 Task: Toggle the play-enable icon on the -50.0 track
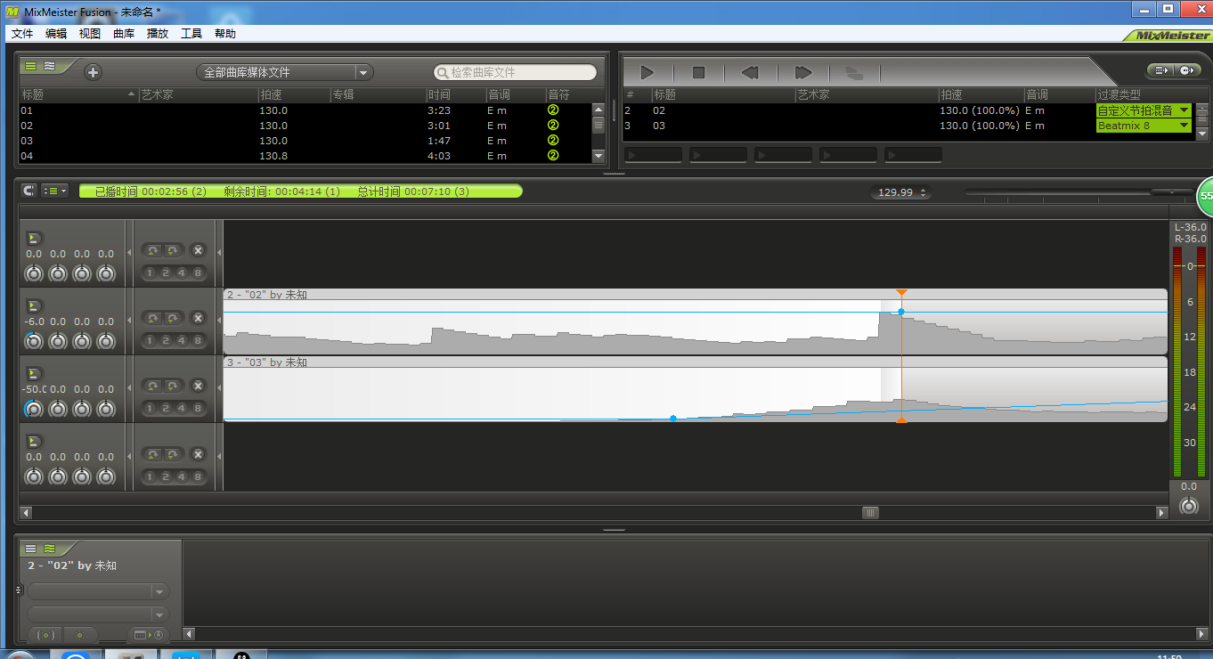pyautogui.click(x=34, y=373)
